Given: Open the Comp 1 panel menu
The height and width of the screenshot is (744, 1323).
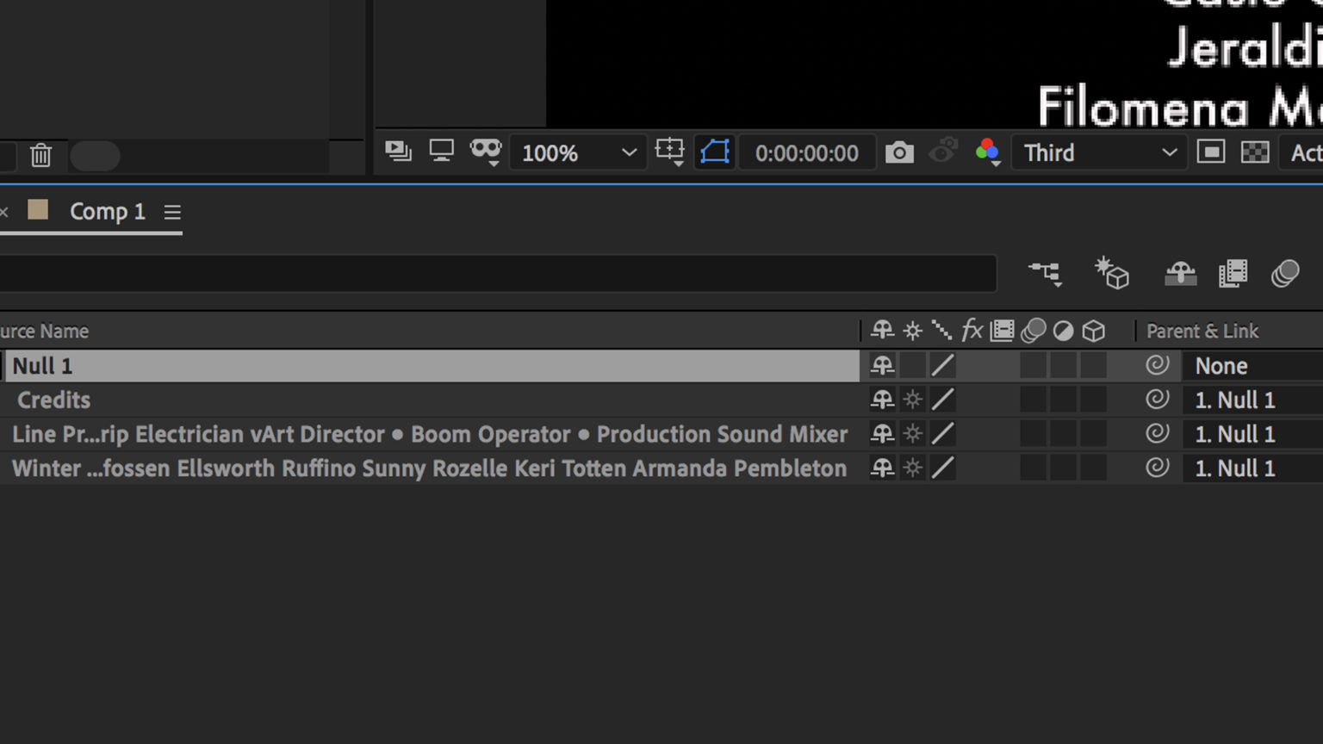Looking at the screenshot, I should tap(172, 213).
